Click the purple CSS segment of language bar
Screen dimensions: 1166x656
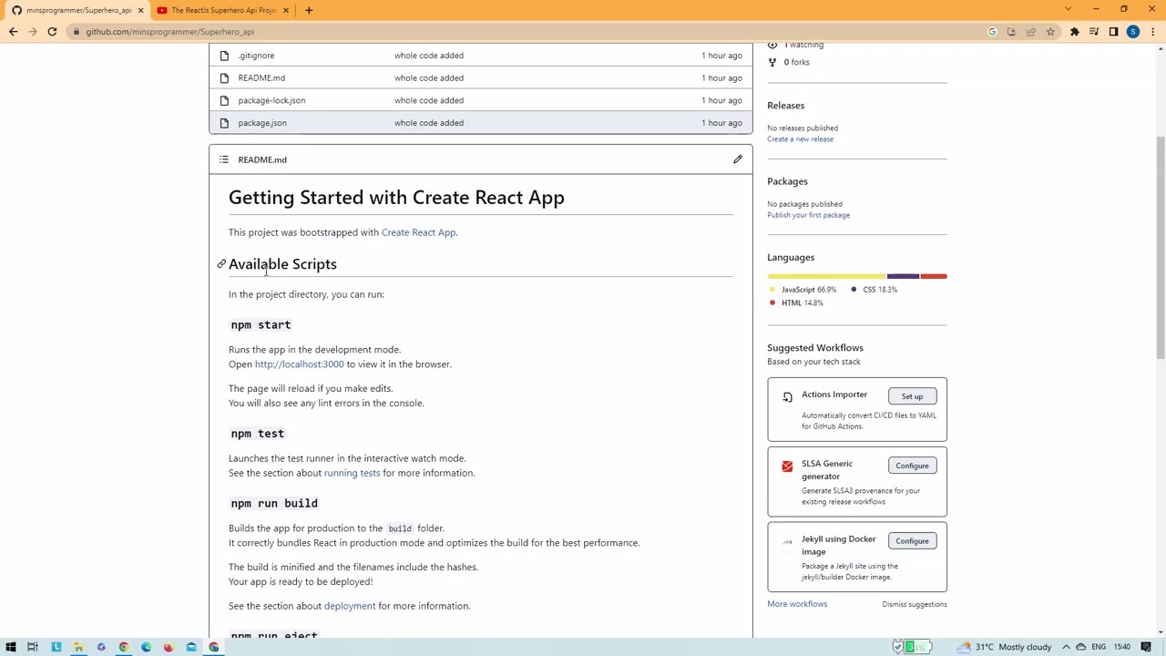pos(903,276)
